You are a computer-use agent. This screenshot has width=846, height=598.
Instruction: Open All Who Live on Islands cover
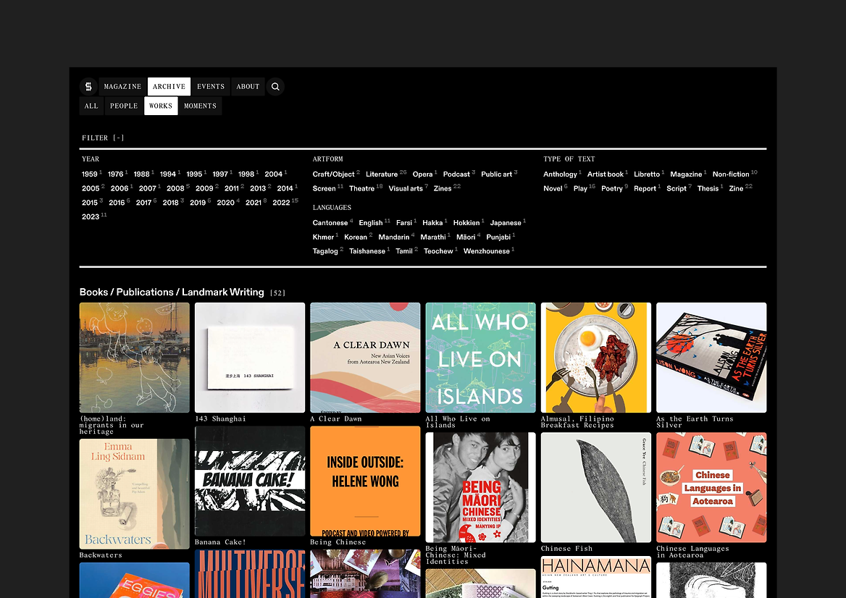pyautogui.click(x=480, y=358)
